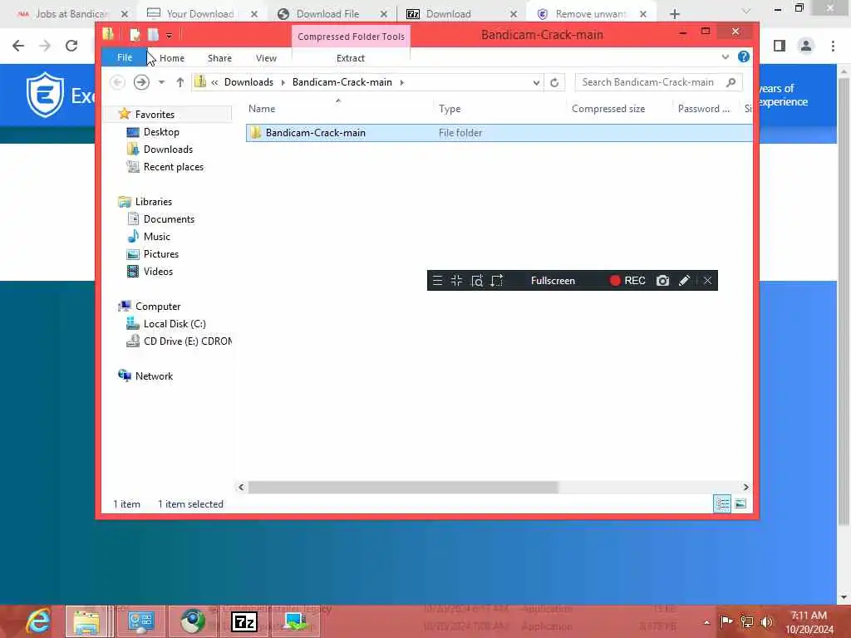Switch to Large icons view

(x=740, y=504)
